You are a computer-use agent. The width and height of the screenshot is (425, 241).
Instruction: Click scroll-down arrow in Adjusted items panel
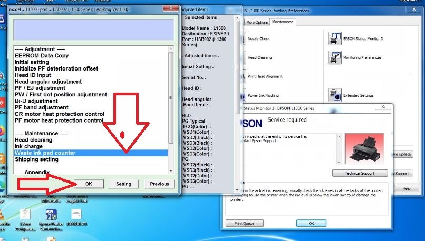click(237, 190)
